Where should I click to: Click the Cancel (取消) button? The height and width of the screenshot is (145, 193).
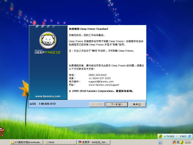click(x=137, y=105)
